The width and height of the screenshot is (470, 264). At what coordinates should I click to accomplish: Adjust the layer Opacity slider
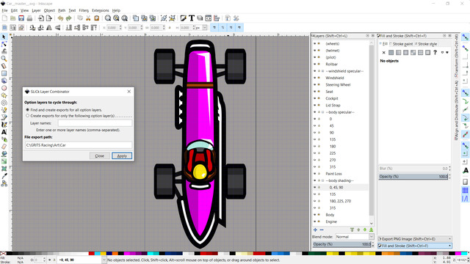click(341, 244)
